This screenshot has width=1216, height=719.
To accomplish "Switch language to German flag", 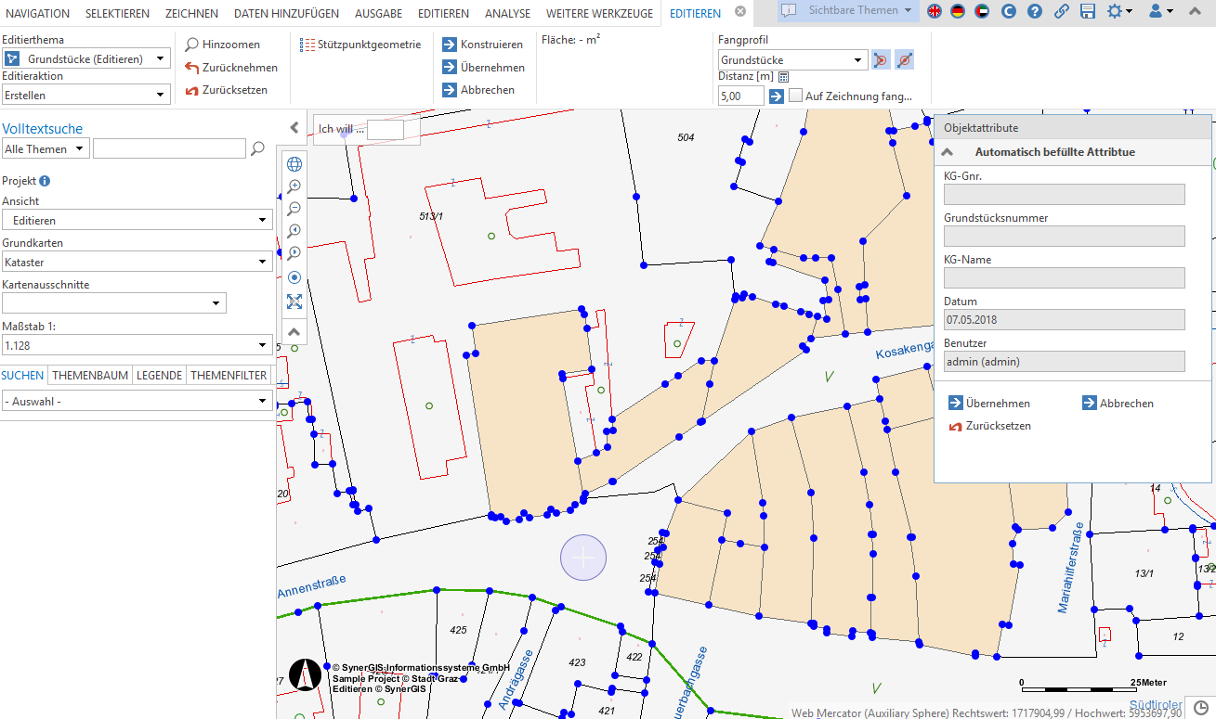I will (958, 11).
